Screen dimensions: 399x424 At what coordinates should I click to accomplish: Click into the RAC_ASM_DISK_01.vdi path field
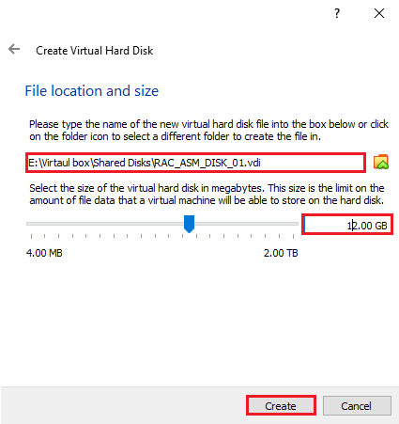tap(195, 163)
